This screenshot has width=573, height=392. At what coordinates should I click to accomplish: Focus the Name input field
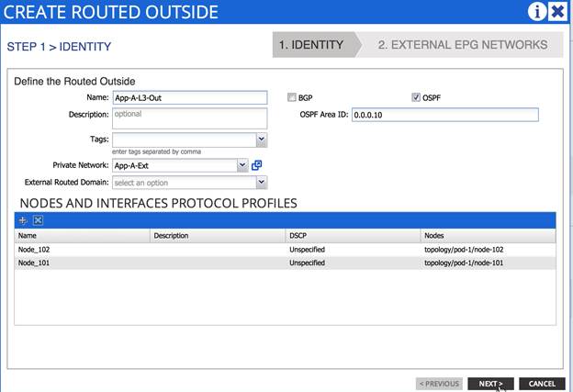point(190,97)
